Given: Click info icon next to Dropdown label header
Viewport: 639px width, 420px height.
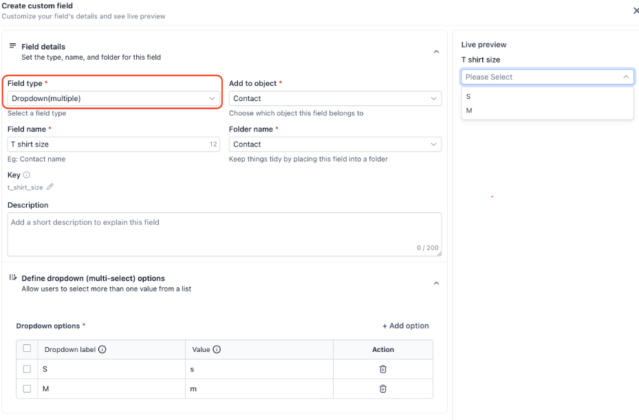Looking at the screenshot, I should click(x=102, y=350).
